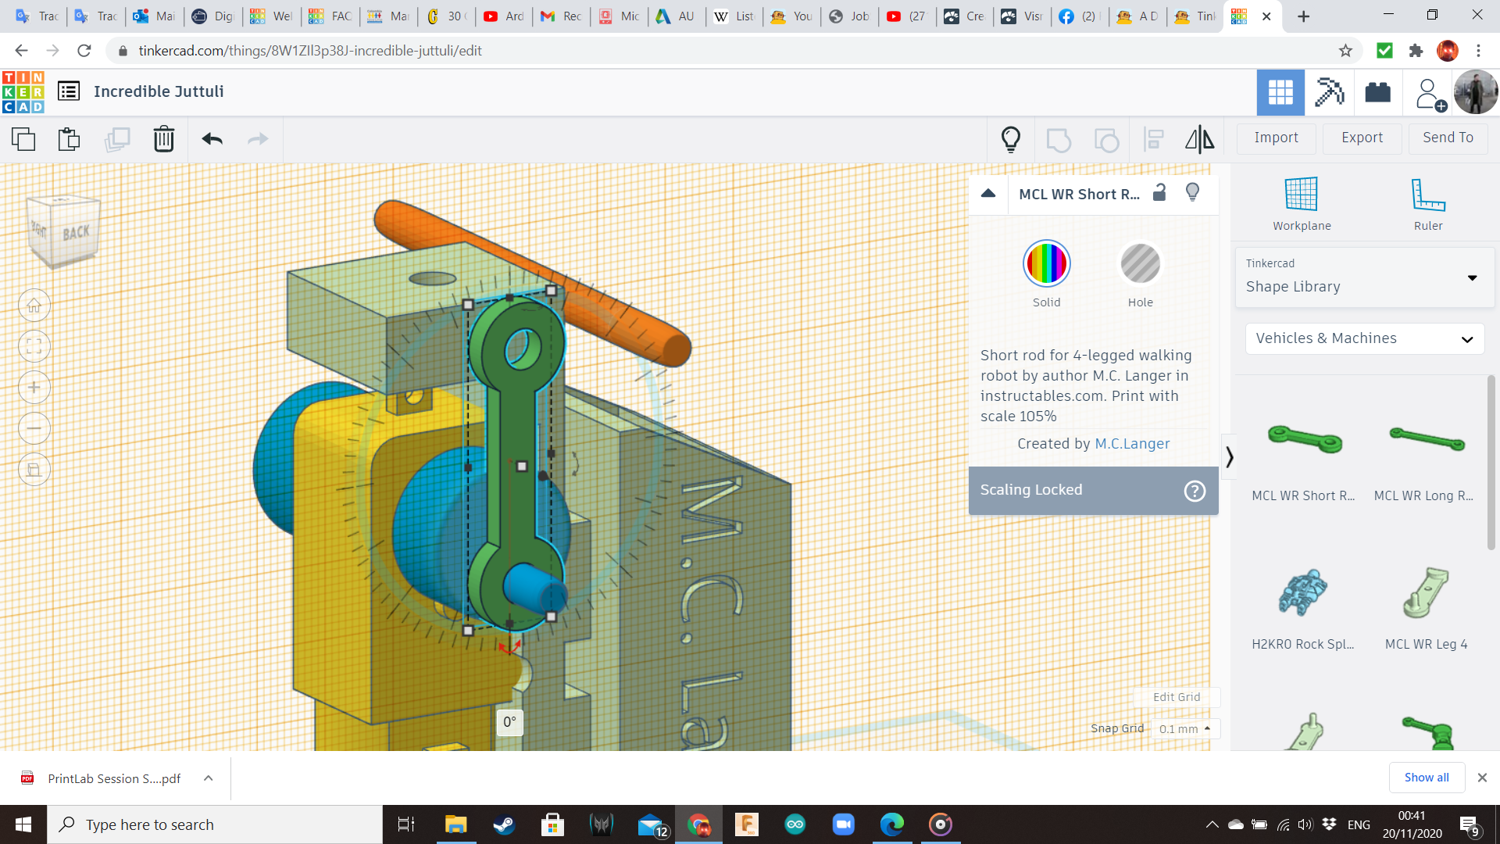The width and height of the screenshot is (1500, 844).
Task: Set shape to Hole mode
Action: (x=1140, y=264)
